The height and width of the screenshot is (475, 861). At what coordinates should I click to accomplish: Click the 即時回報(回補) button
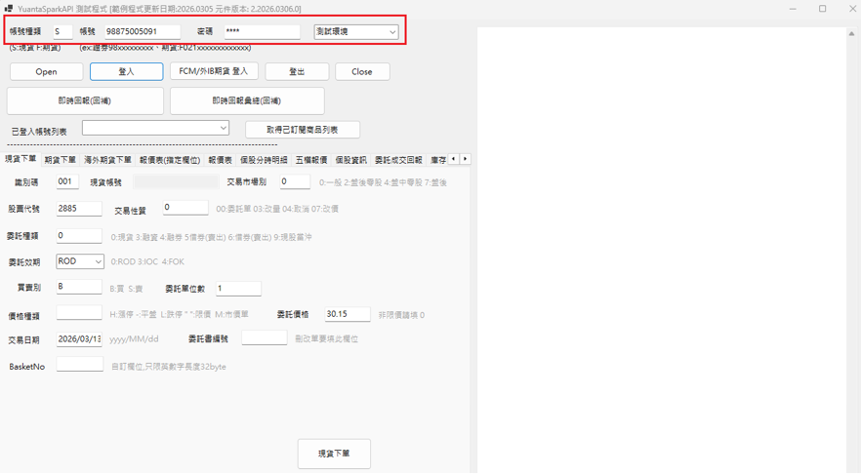tap(85, 100)
